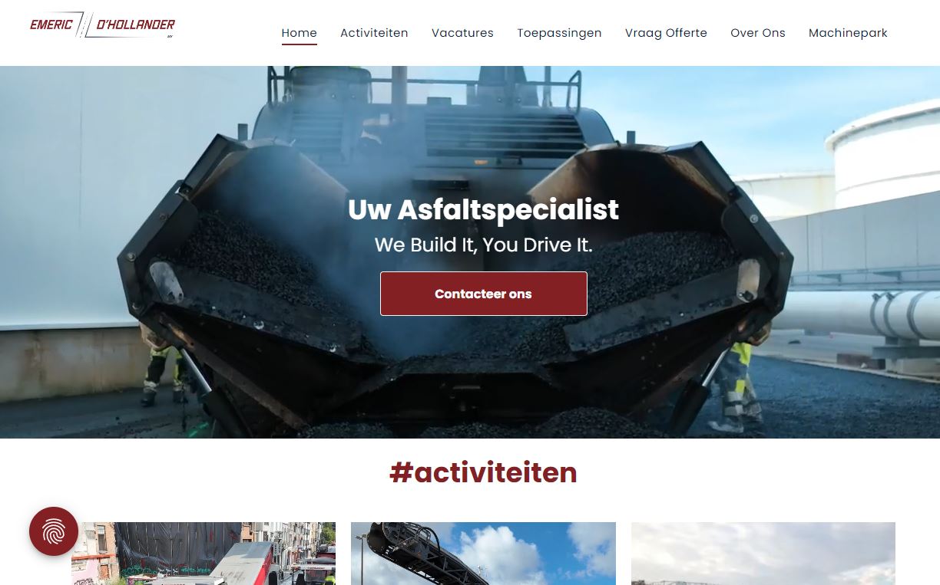Click the #activiteiten section heading

point(483,472)
